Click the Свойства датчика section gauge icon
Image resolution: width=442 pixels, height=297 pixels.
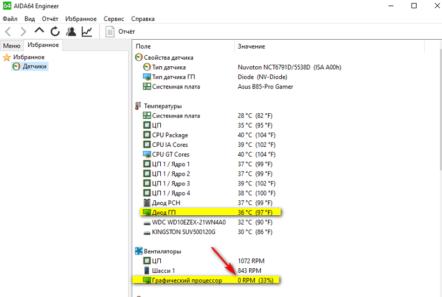tap(139, 57)
